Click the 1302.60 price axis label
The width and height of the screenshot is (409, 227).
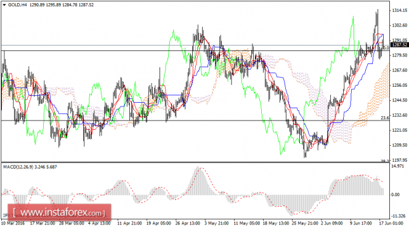click(400, 25)
